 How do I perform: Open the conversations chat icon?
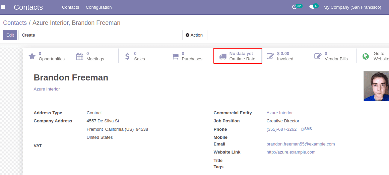[312, 7]
